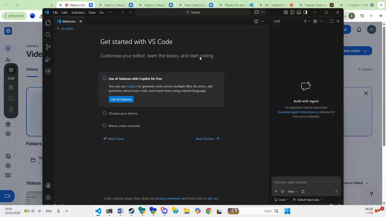Open Microsoft Word from taskbar
This screenshot has height=217, width=386.
tap(120, 211)
